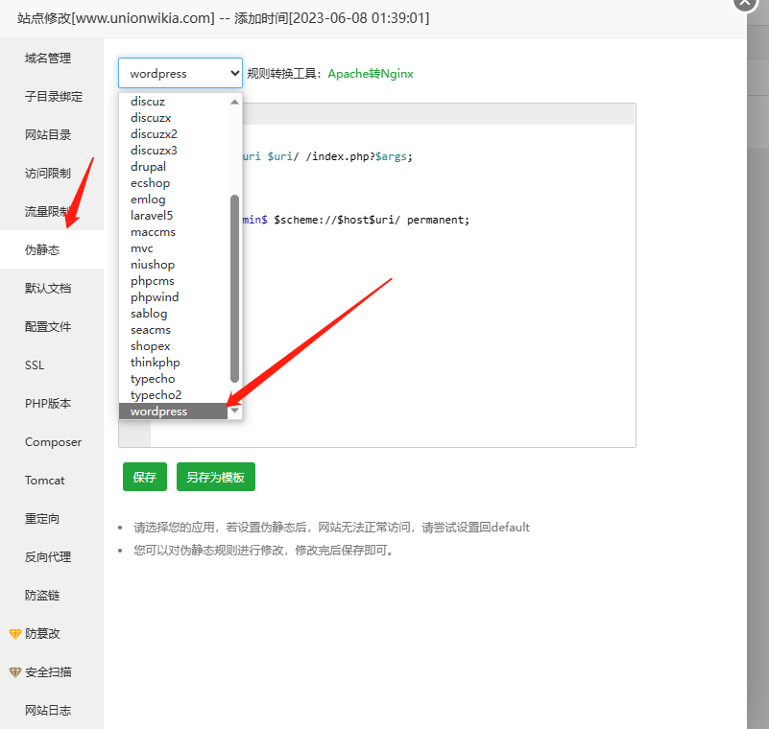Pick seacms option in list

(x=174, y=330)
